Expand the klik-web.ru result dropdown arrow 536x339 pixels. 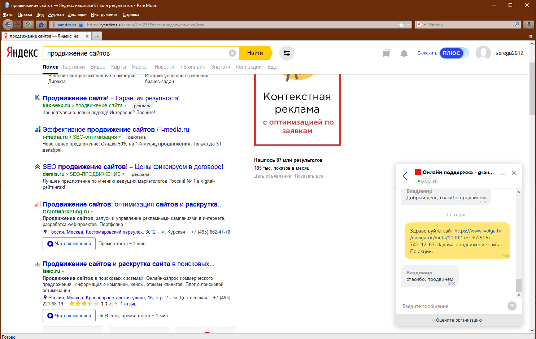click(x=126, y=106)
